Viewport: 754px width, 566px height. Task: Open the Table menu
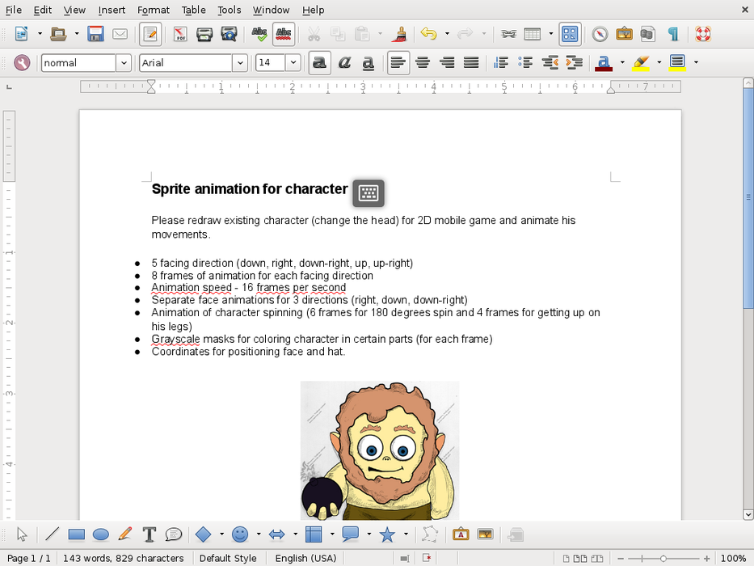click(x=193, y=10)
